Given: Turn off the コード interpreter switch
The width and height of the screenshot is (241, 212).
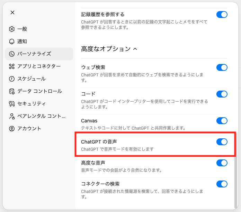Looking at the screenshot, I should click(222, 94).
